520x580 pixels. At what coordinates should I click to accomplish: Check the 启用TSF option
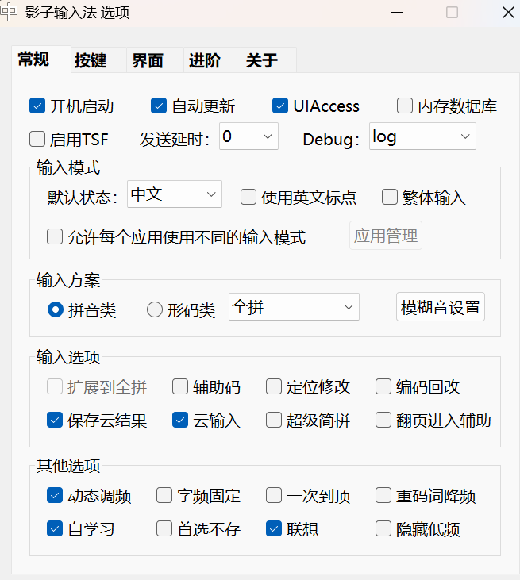coord(37,139)
